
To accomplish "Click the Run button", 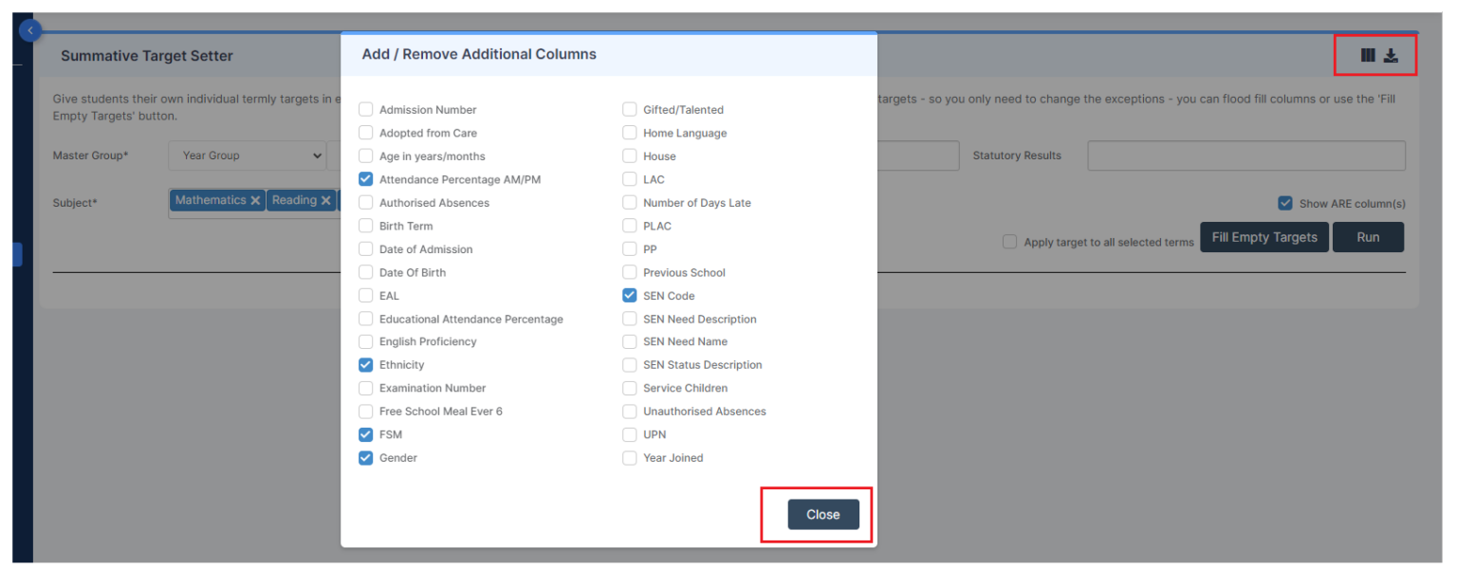I will click(x=1368, y=237).
